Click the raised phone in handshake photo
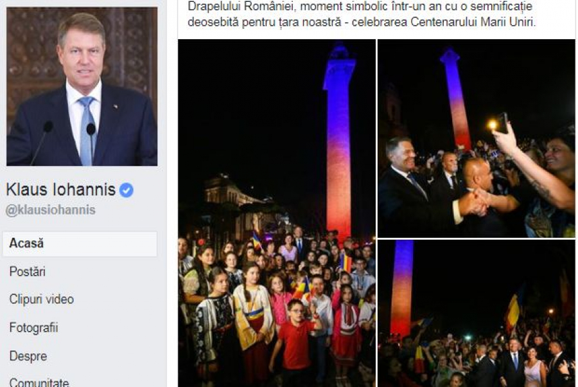 point(503,123)
